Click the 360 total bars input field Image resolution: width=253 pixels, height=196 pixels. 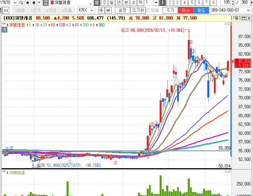[x=246, y=3]
